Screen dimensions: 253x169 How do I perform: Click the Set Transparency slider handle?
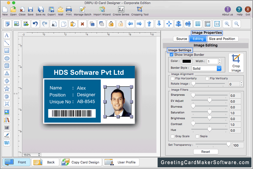[228, 144]
